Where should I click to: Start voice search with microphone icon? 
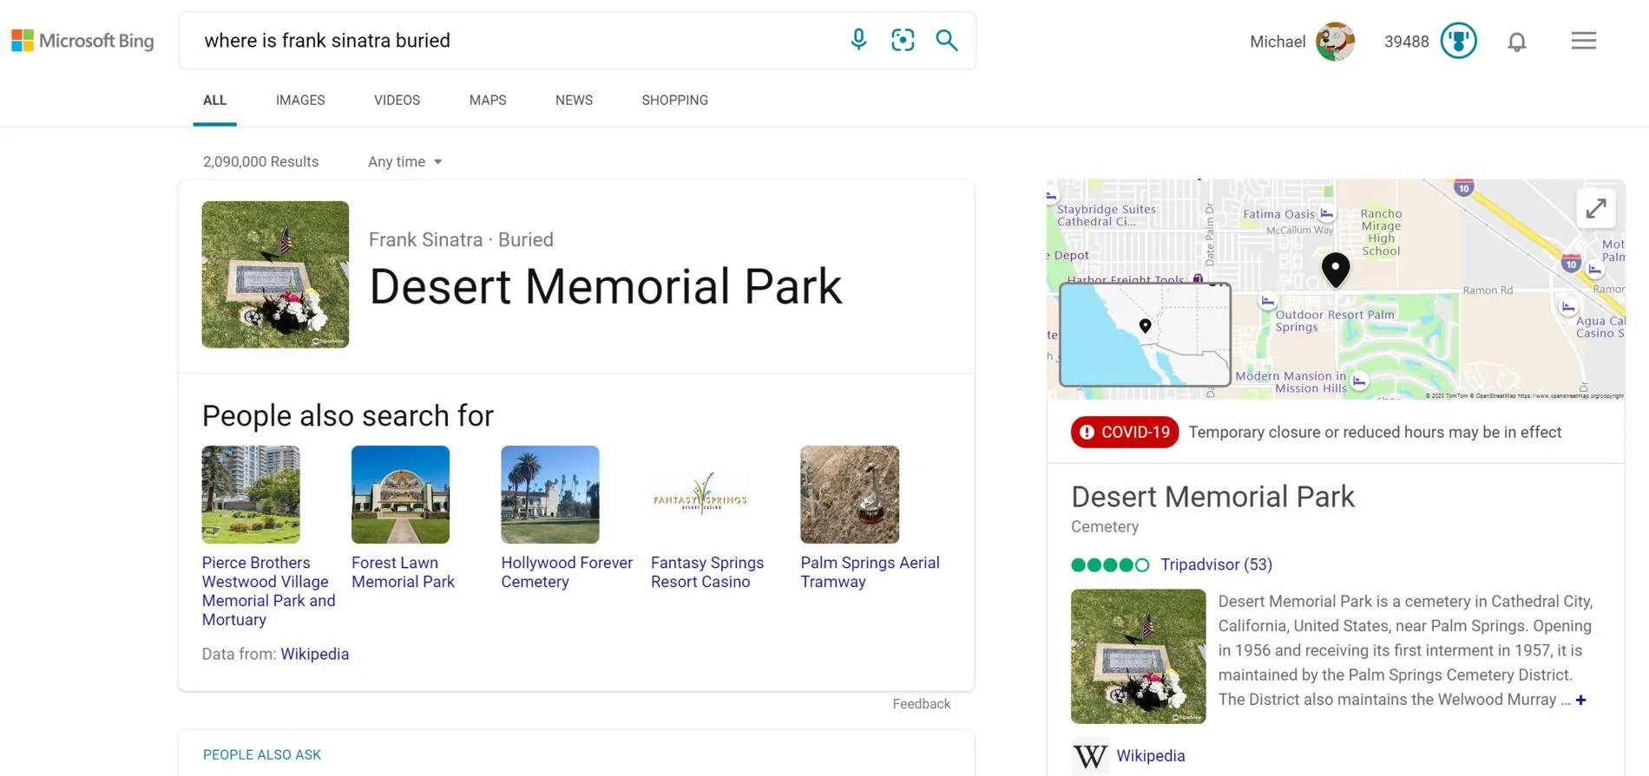858,40
